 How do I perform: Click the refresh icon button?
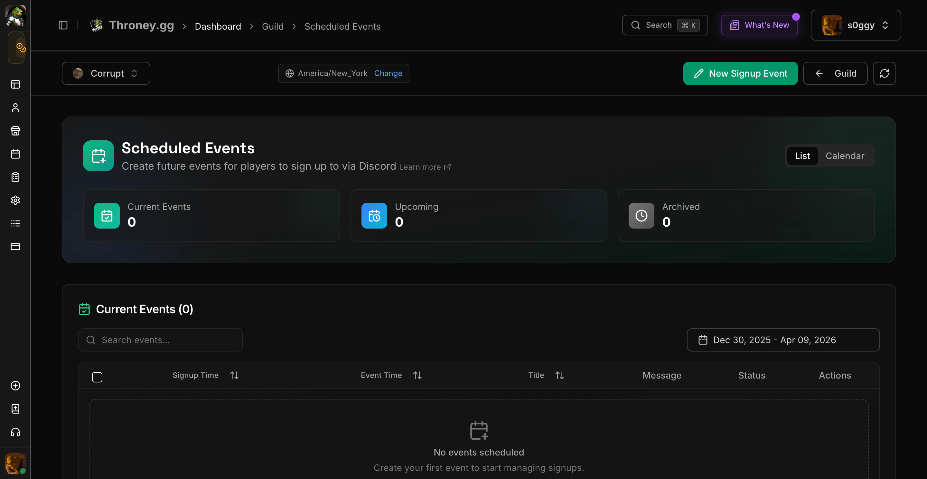point(884,73)
